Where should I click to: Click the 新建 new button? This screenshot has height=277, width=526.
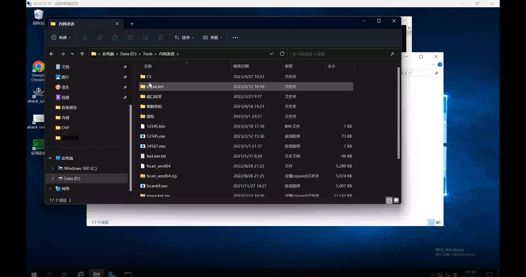61,38
